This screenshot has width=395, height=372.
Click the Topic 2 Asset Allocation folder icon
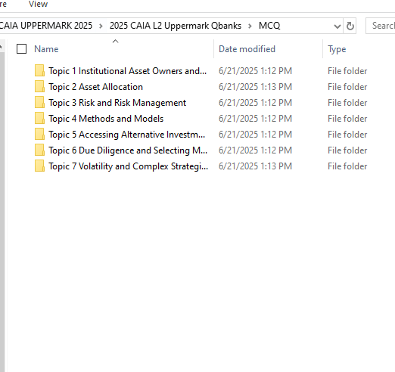tap(39, 86)
